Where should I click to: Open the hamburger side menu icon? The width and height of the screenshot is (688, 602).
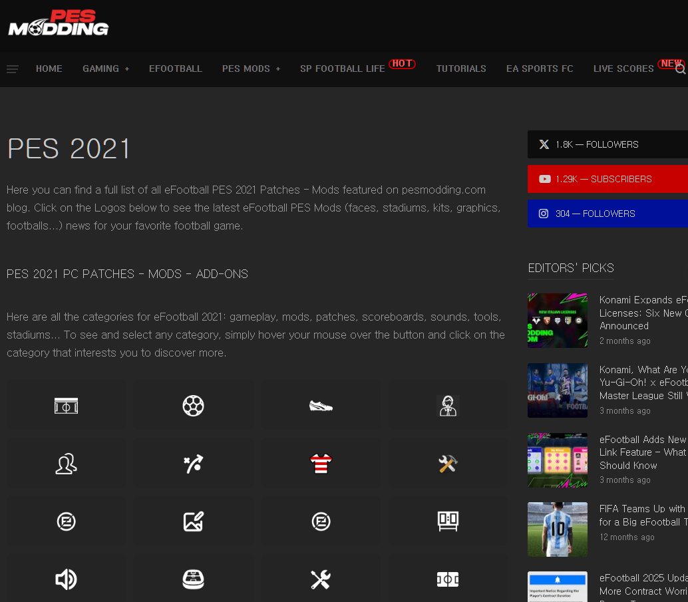(x=12, y=69)
